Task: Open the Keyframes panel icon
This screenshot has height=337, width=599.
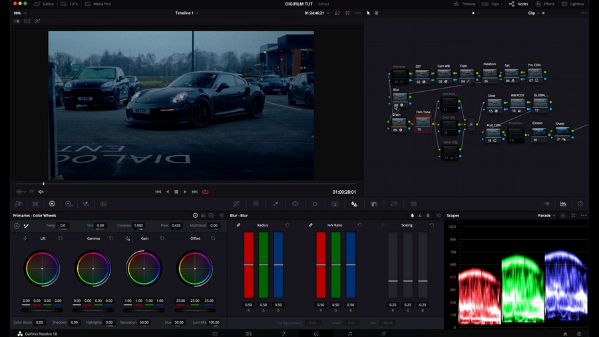Action: tap(546, 204)
